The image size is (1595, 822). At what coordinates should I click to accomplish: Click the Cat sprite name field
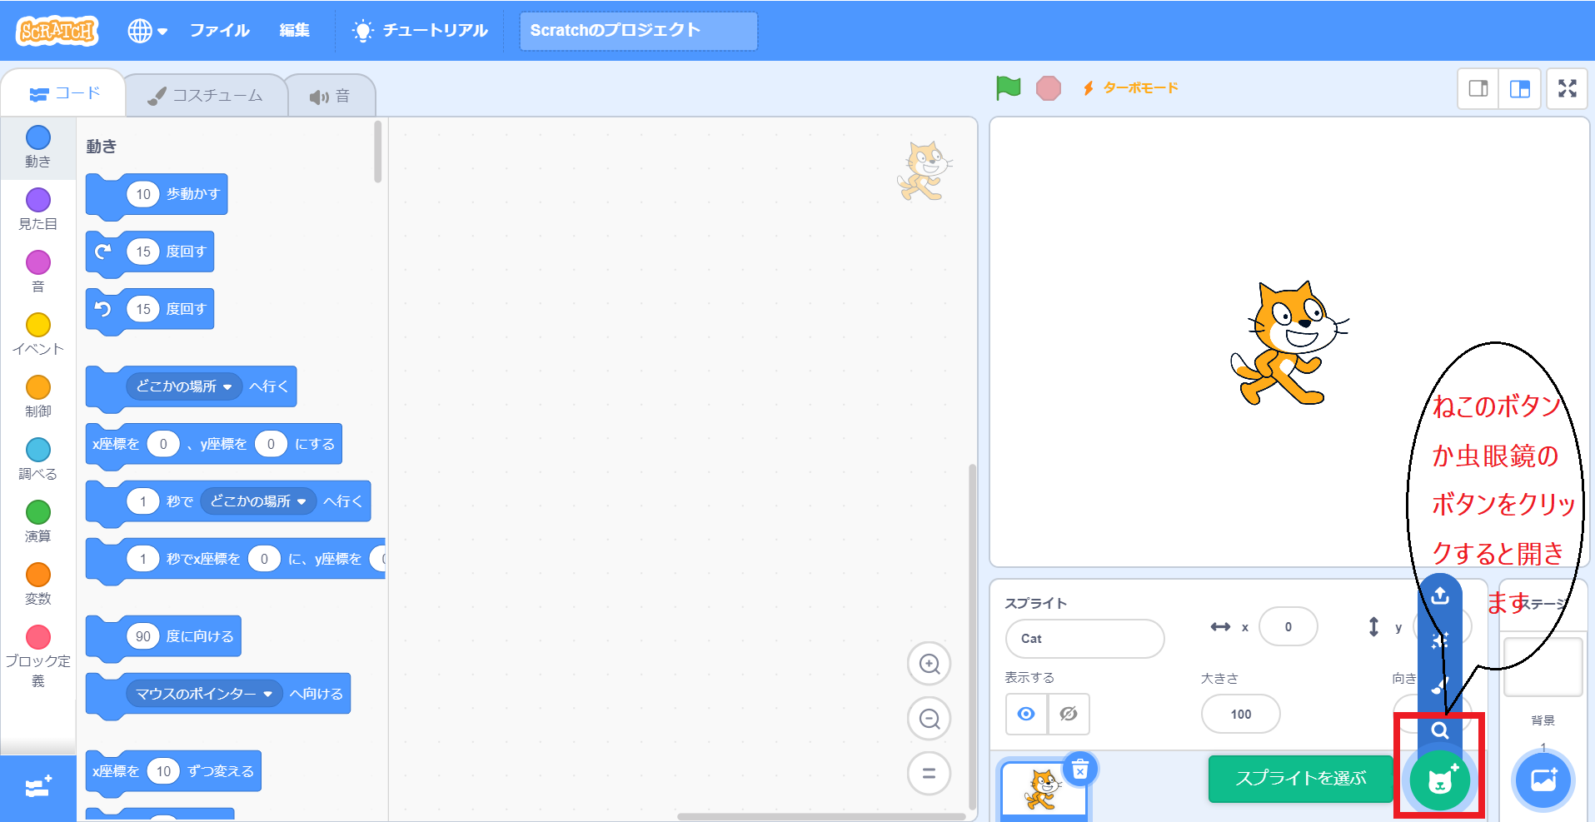(1084, 639)
